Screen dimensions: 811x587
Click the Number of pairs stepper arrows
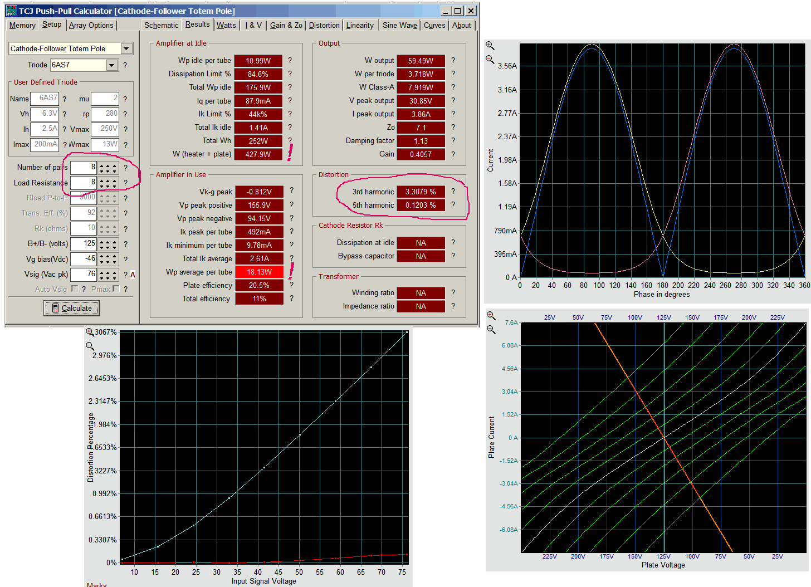pos(109,168)
